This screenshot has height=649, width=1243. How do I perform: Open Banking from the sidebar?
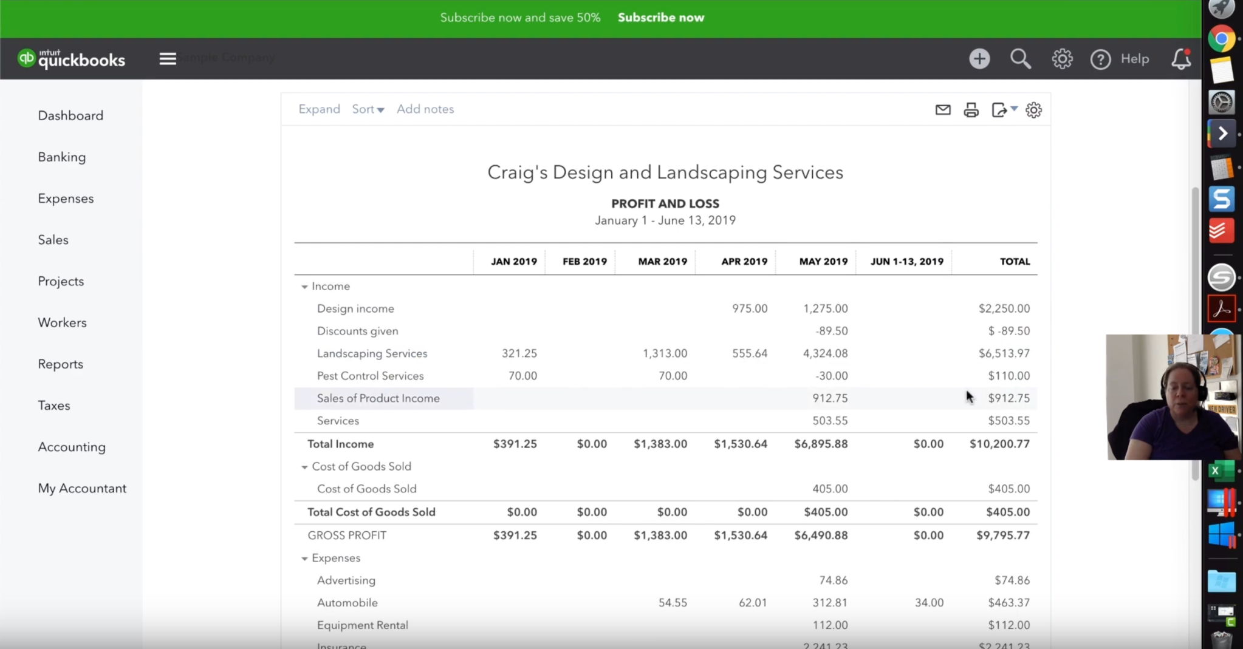point(61,157)
